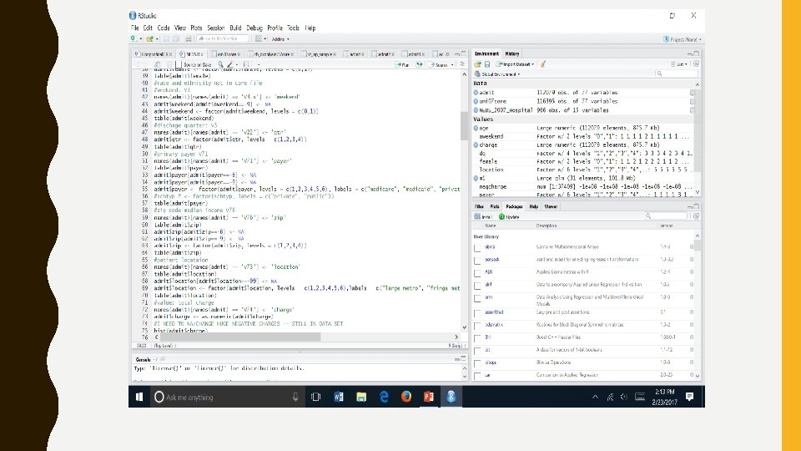Expand the m1 value's blue arrow

coord(476,179)
